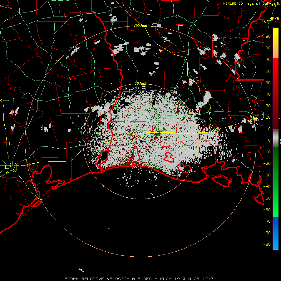Click the -20 value on the velocity scale
This screenshot has width=281, height=281.
(267, 163)
